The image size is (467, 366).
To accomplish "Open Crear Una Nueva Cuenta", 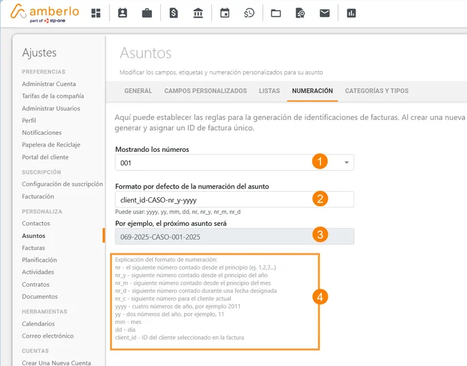I will click(x=56, y=363).
